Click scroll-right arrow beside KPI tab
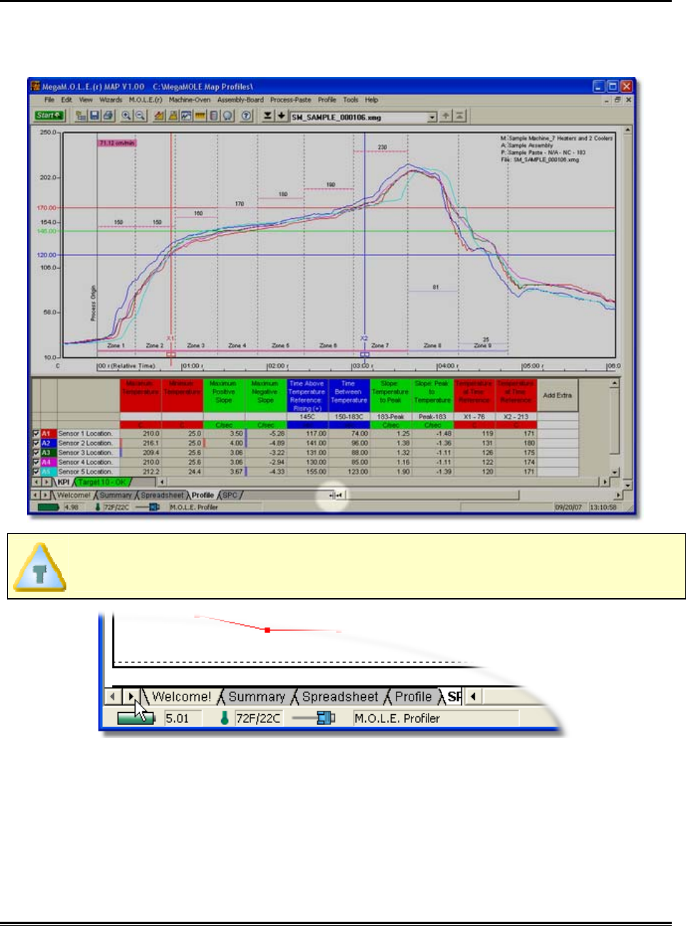This screenshot has width=686, height=926. (46, 483)
